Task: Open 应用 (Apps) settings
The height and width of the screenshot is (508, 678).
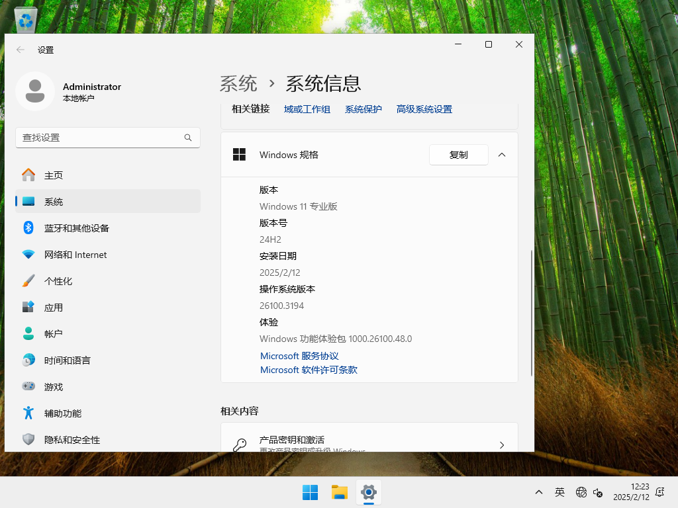Action: (54, 307)
